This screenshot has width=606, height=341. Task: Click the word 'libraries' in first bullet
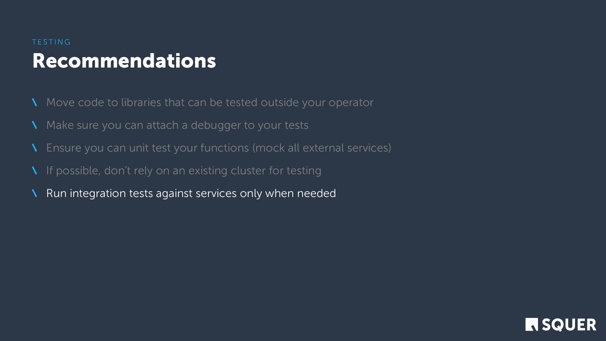tap(141, 102)
